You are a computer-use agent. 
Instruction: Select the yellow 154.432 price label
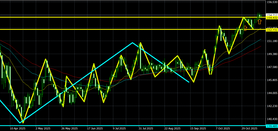point(271,18)
